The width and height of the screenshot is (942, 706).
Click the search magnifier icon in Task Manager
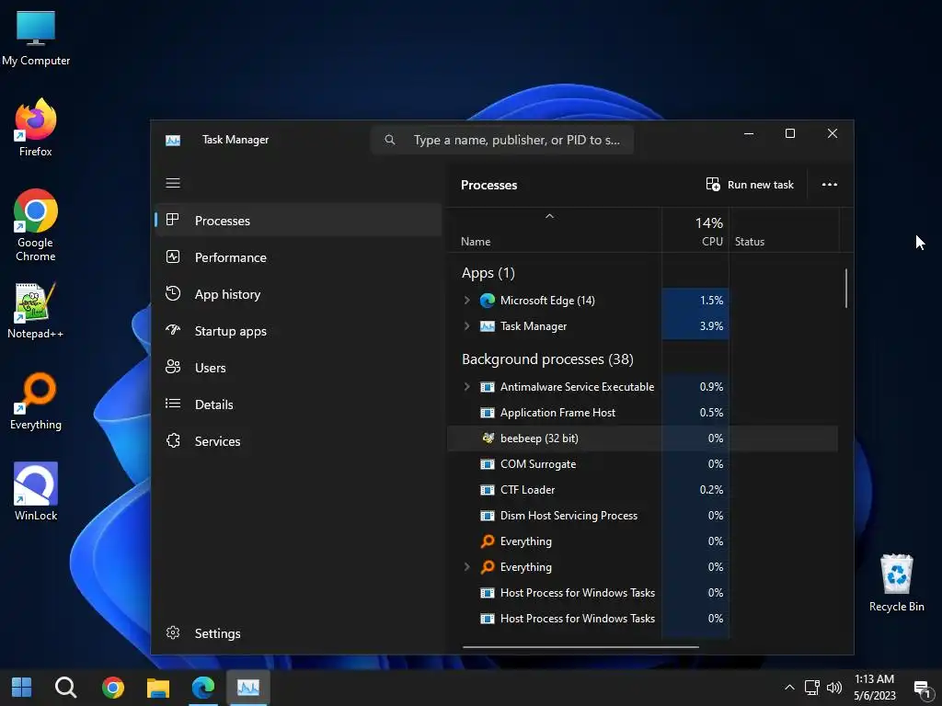click(390, 140)
